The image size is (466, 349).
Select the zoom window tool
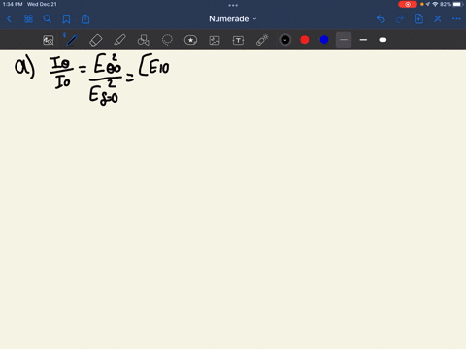click(49, 40)
